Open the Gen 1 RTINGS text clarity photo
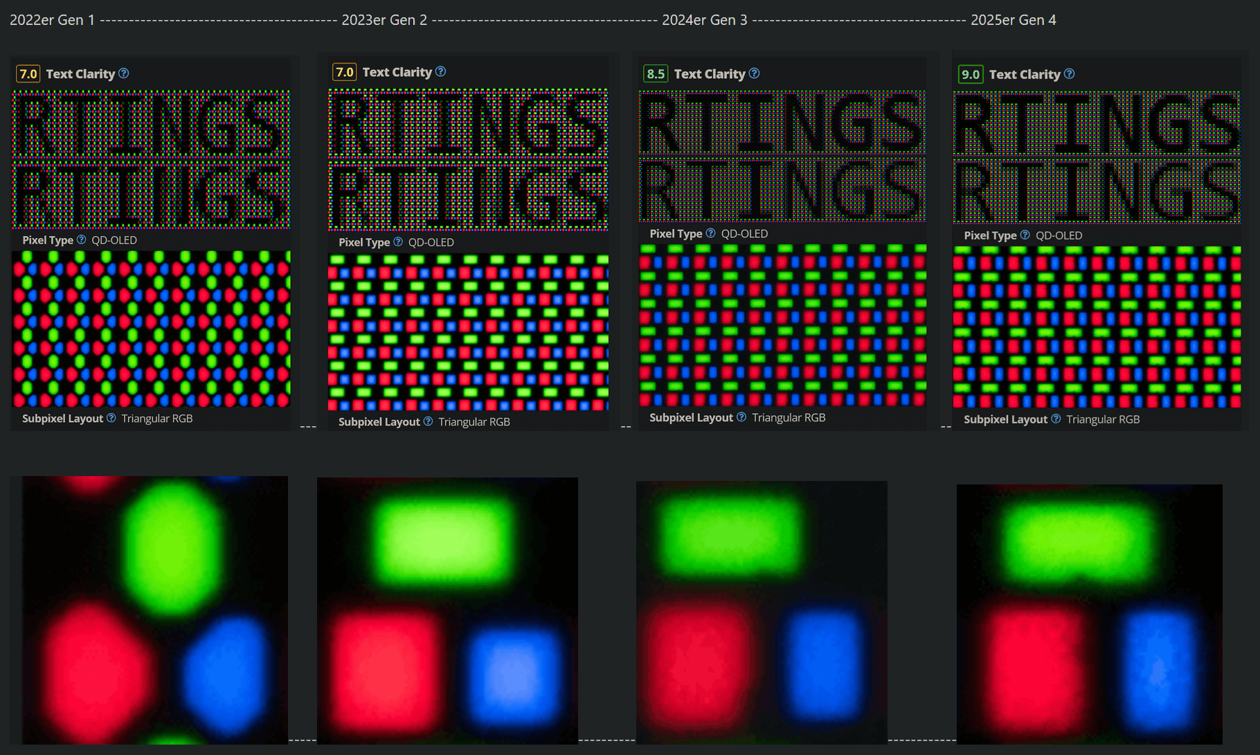1260x755 pixels. coord(151,160)
